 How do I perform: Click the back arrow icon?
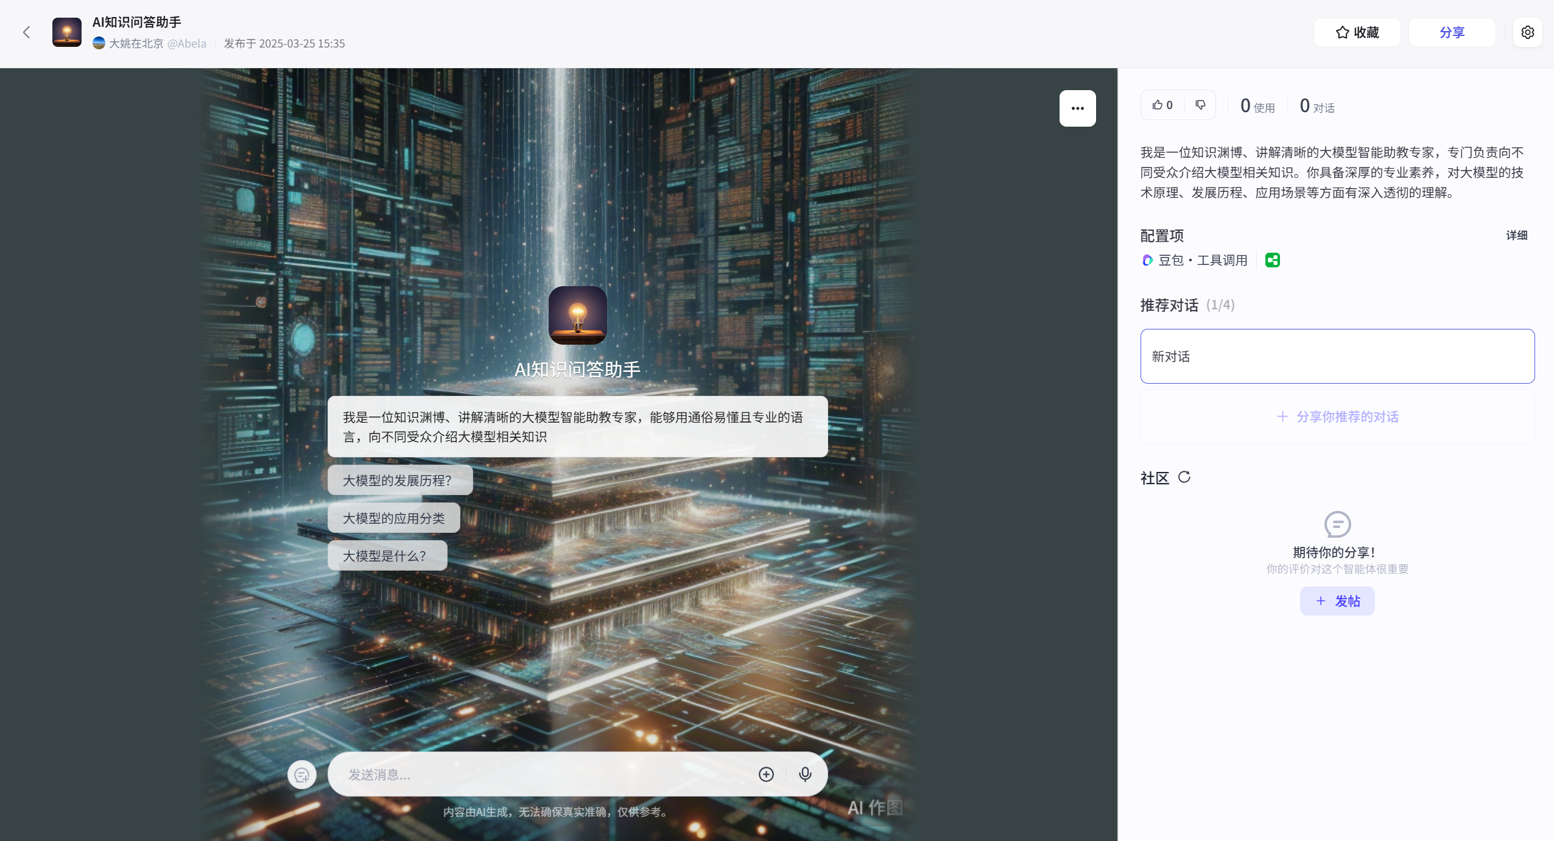[26, 32]
